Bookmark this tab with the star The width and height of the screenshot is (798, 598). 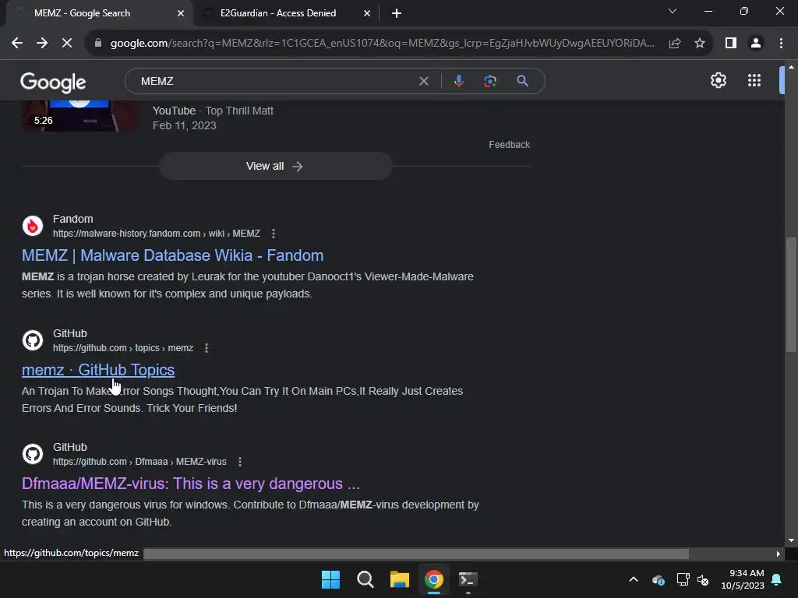700,44
